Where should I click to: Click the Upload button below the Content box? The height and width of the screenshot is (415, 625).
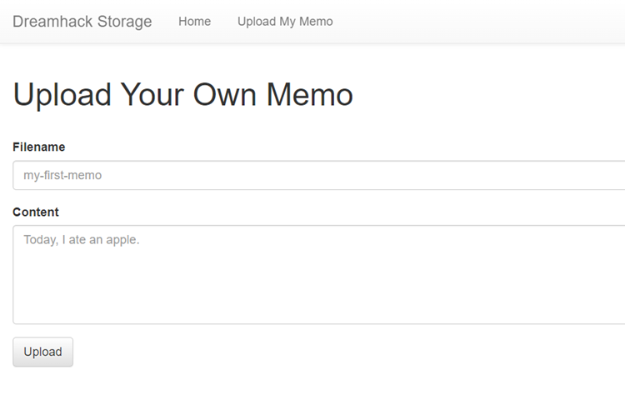point(42,352)
